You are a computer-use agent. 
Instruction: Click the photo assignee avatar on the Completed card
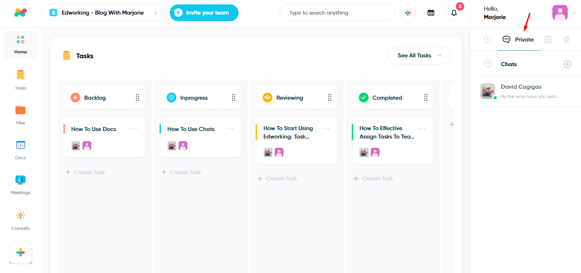coord(364,153)
